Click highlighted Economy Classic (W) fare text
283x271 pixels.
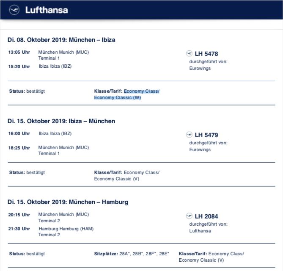pyautogui.click(x=118, y=97)
